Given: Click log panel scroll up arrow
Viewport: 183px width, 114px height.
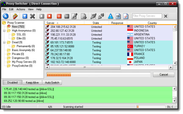Looking at the screenshot, I should click(174, 89).
